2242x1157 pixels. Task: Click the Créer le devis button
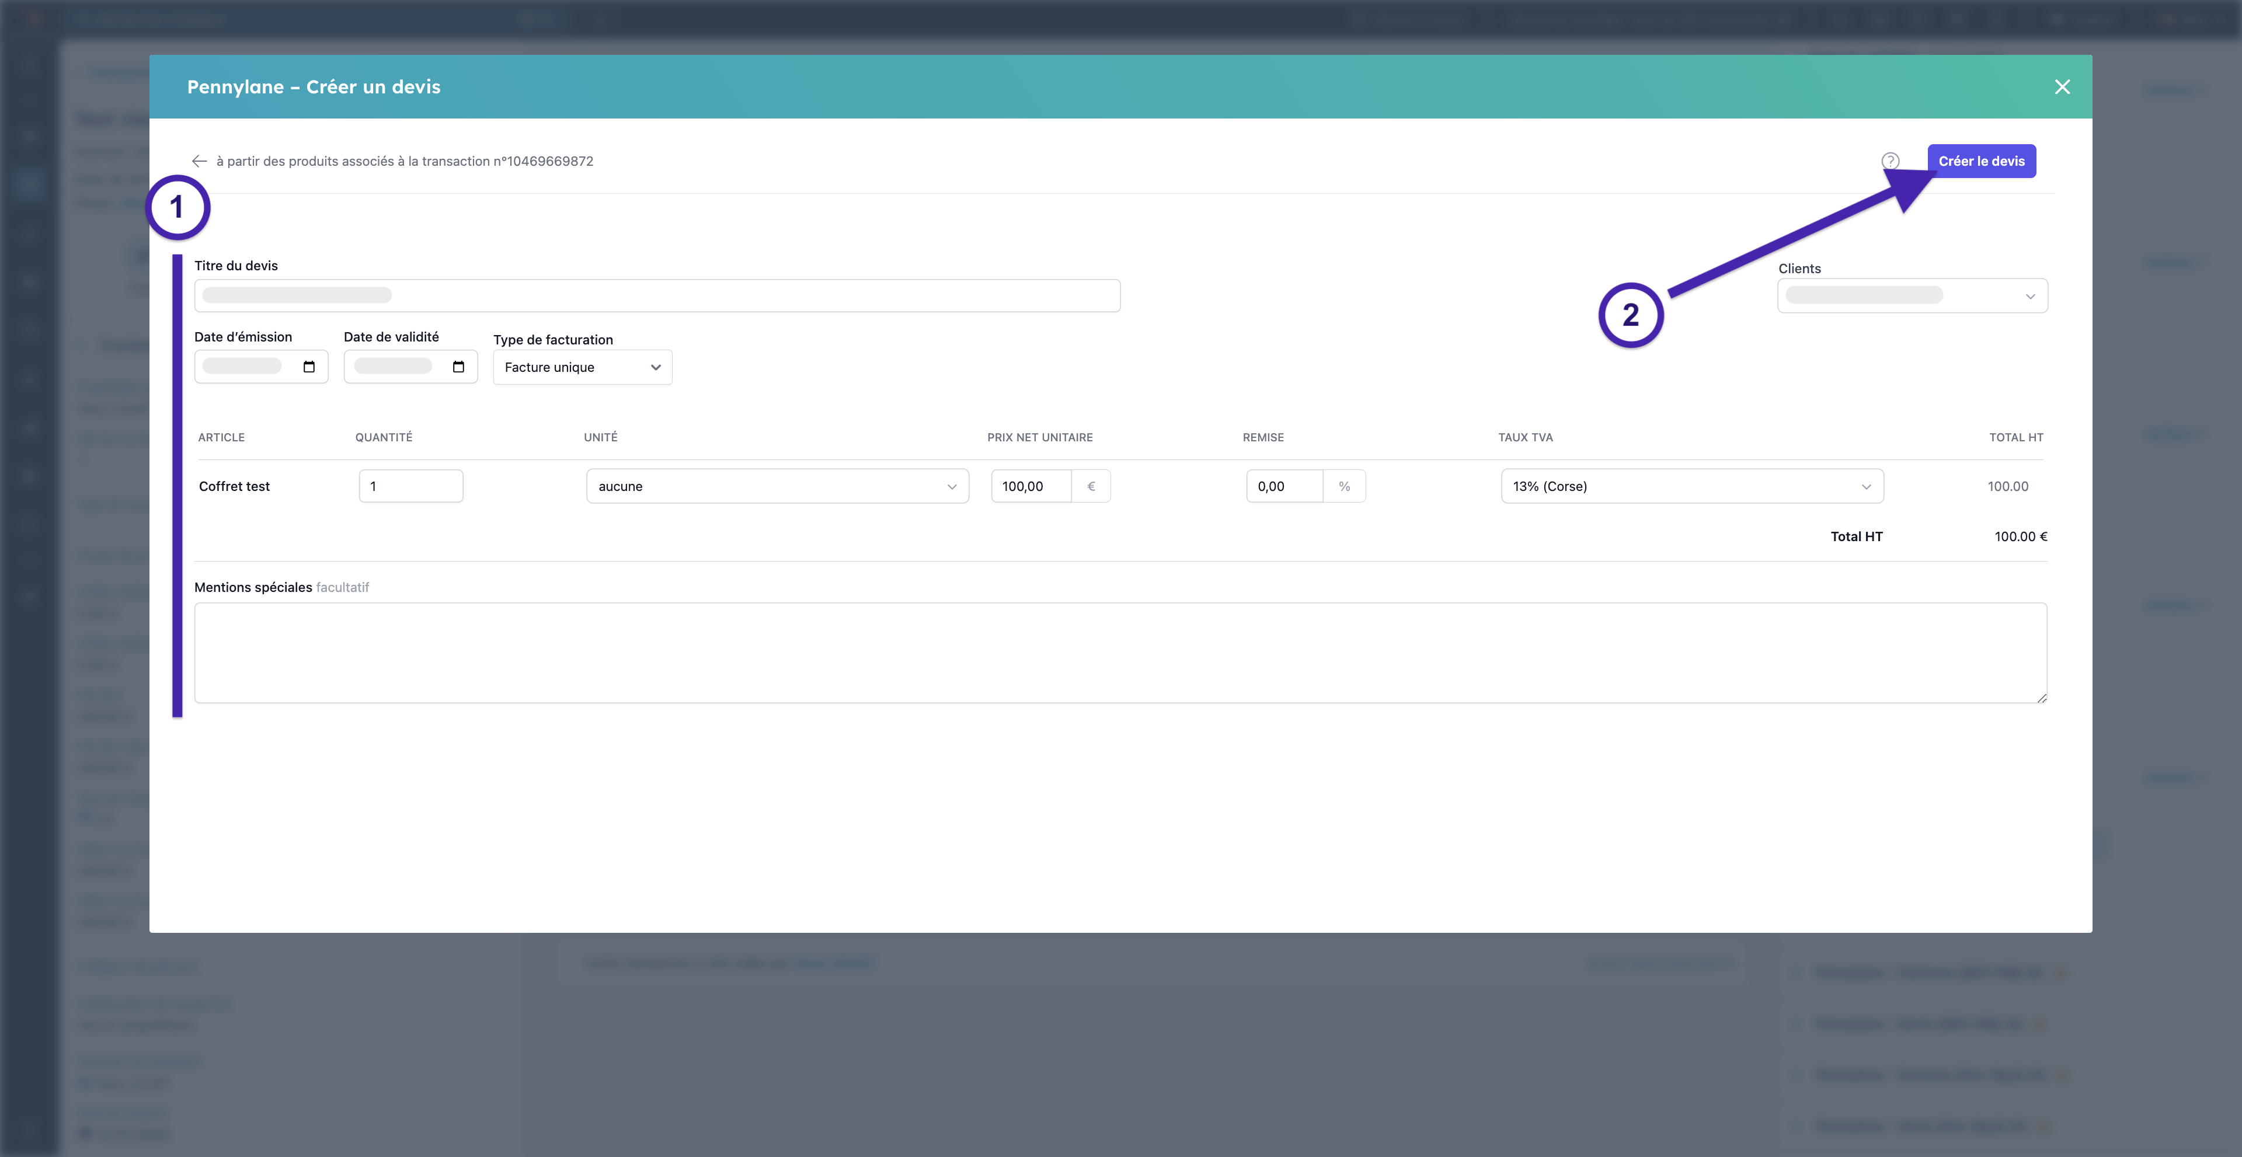click(1981, 161)
